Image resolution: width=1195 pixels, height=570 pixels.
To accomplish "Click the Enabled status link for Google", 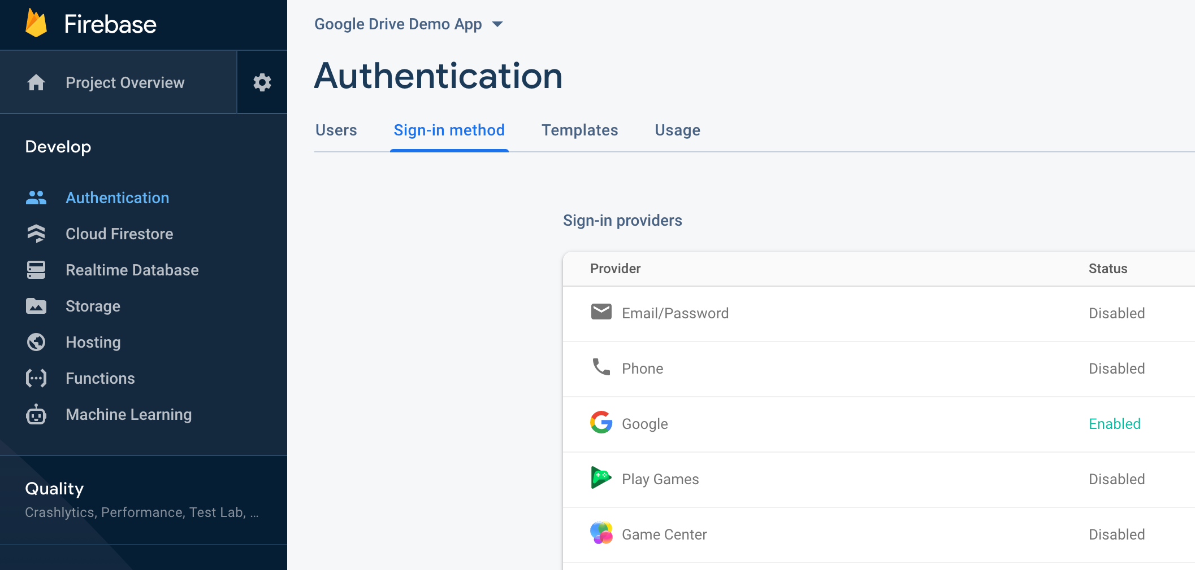I will pos(1114,424).
